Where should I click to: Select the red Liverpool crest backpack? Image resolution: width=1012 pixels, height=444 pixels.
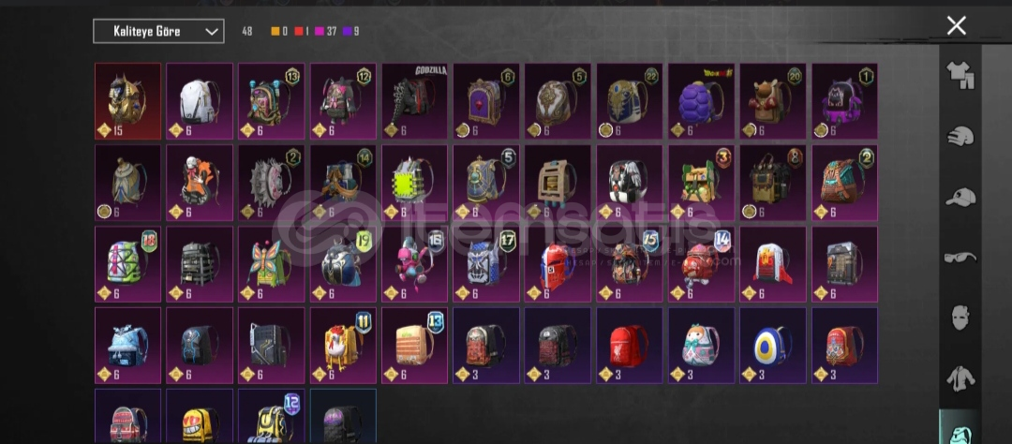[x=630, y=346]
